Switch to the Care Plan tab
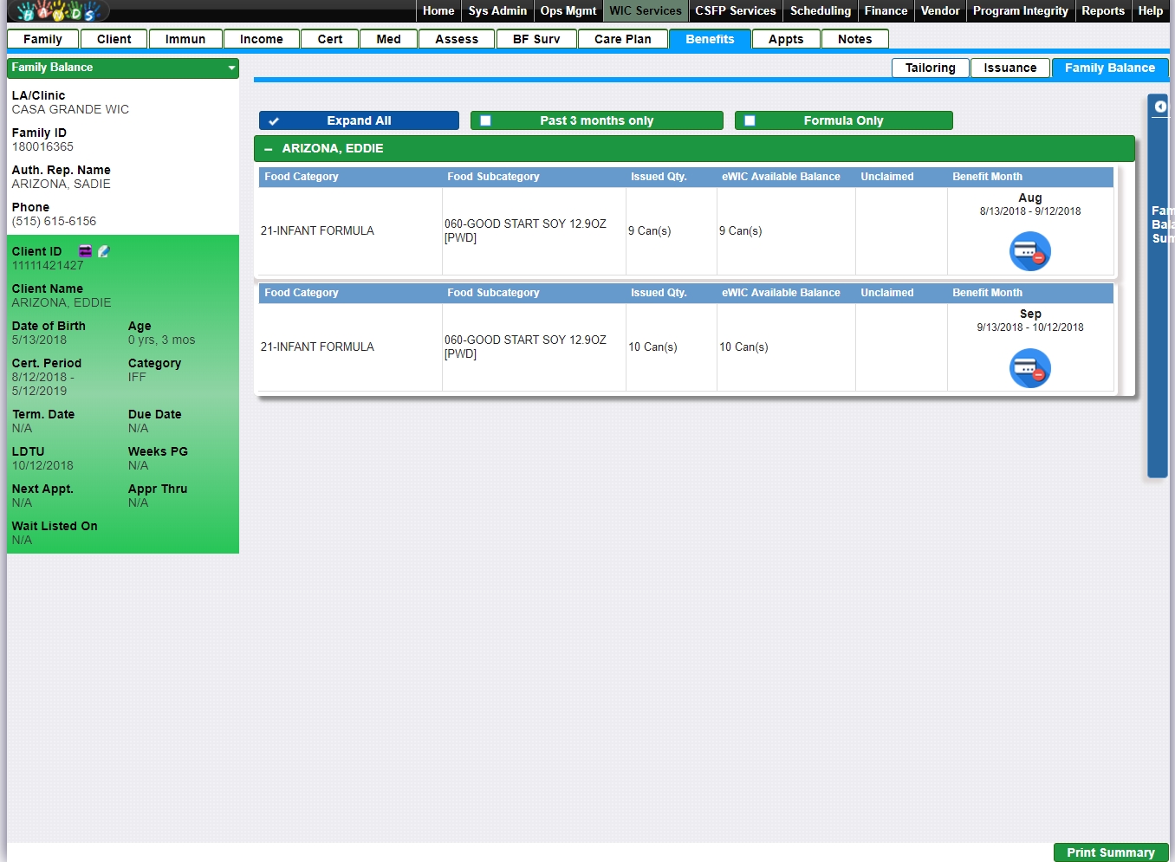Viewport: 1175px width, 862px height. coord(622,39)
